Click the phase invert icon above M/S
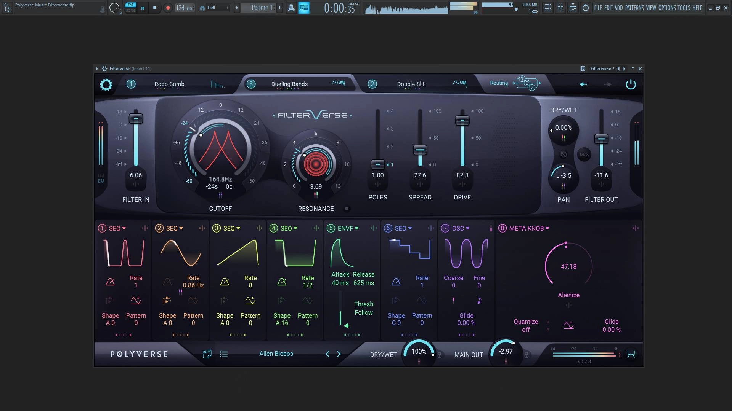 [x=563, y=154]
